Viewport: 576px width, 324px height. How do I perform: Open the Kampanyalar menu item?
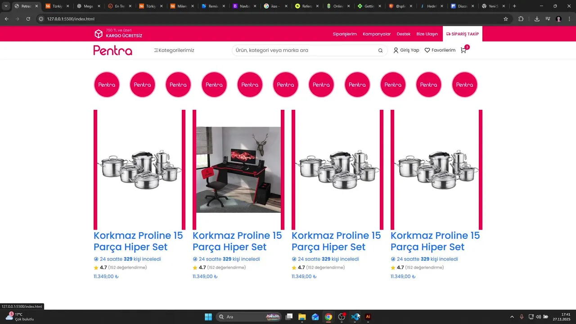point(377,34)
